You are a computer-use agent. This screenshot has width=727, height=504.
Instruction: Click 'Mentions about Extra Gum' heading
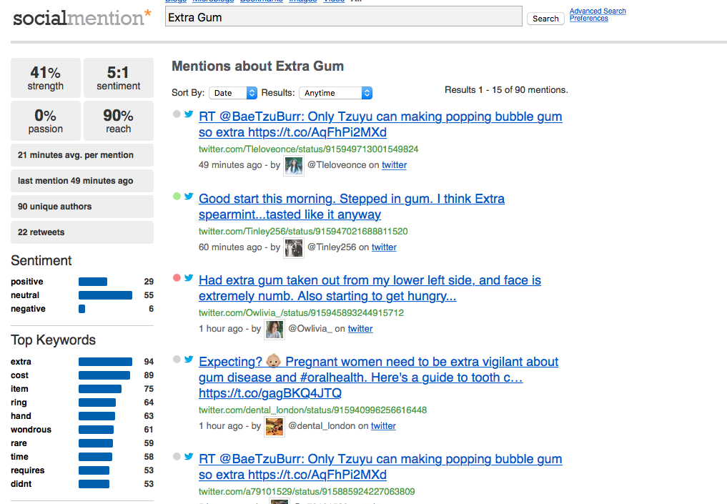point(258,66)
